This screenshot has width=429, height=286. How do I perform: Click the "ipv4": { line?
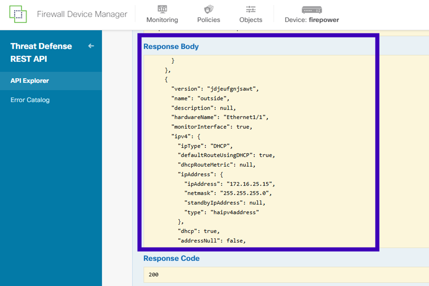coord(186,137)
